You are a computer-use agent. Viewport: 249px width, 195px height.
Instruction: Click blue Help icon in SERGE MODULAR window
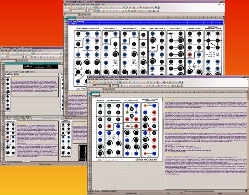pos(180,82)
